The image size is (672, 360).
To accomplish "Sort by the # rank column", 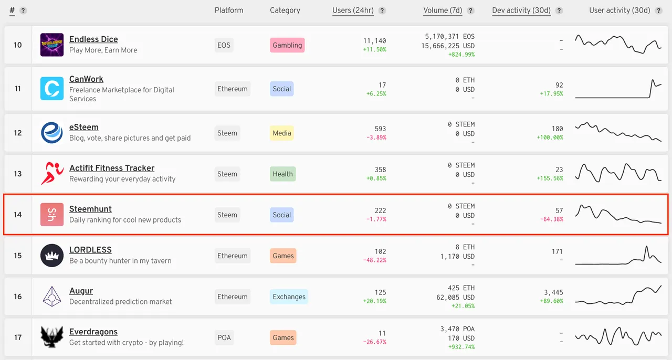I will click(x=12, y=10).
